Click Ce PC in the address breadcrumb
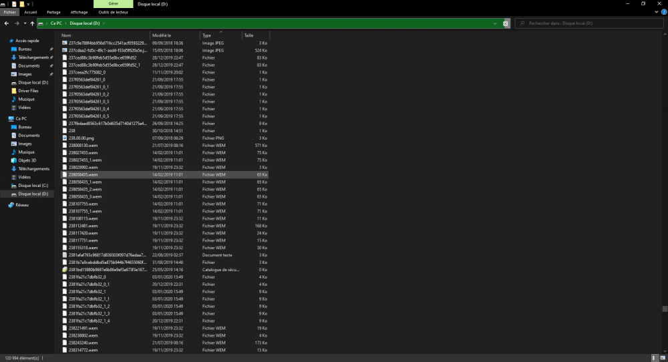This screenshot has width=668, height=362. pyautogui.click(x=56, y=23)
